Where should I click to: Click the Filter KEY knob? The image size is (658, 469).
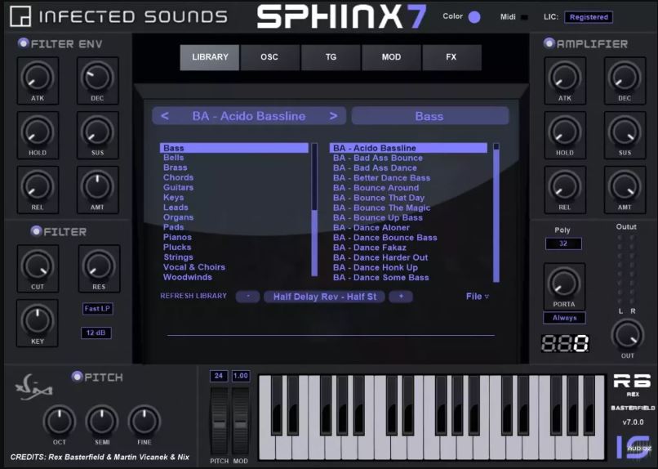pos(38,320)
